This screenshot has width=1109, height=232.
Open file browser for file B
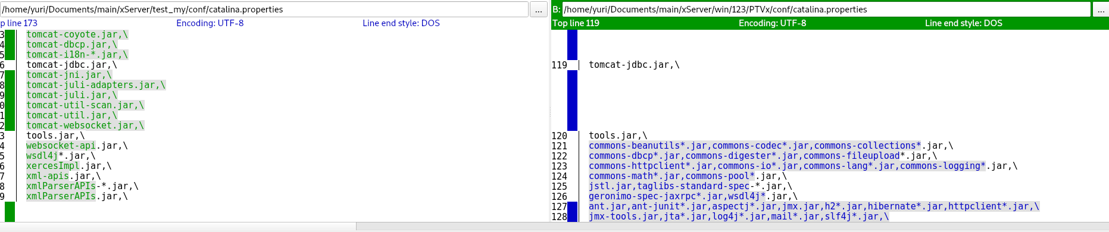click(1100, 10)
